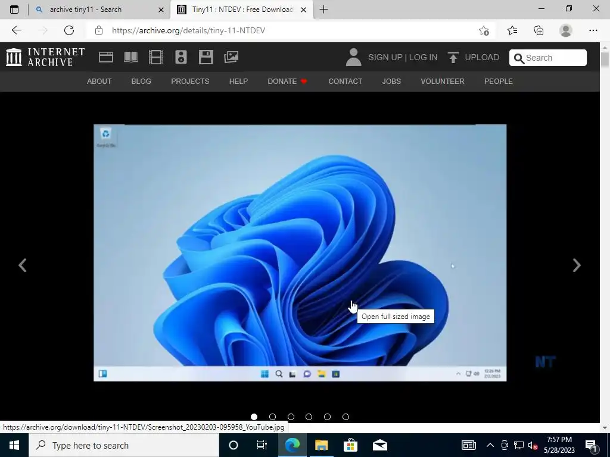Open the JOBS navigation link
The width and height of the screenshot is (610, 457).
(391, 81)
